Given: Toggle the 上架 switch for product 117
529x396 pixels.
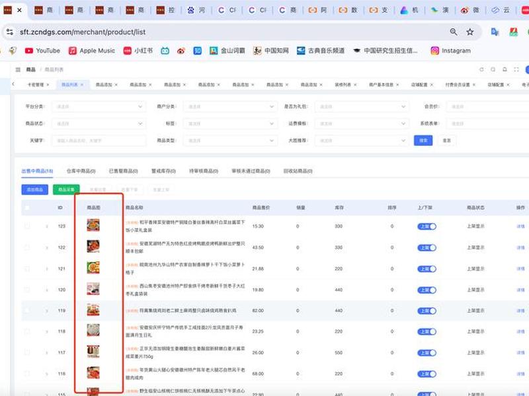Looking at the screenshot, I should [x=427, y=353].
